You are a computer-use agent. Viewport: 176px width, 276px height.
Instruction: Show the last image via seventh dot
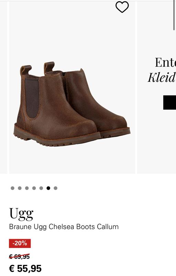click(x=56, y=188)
